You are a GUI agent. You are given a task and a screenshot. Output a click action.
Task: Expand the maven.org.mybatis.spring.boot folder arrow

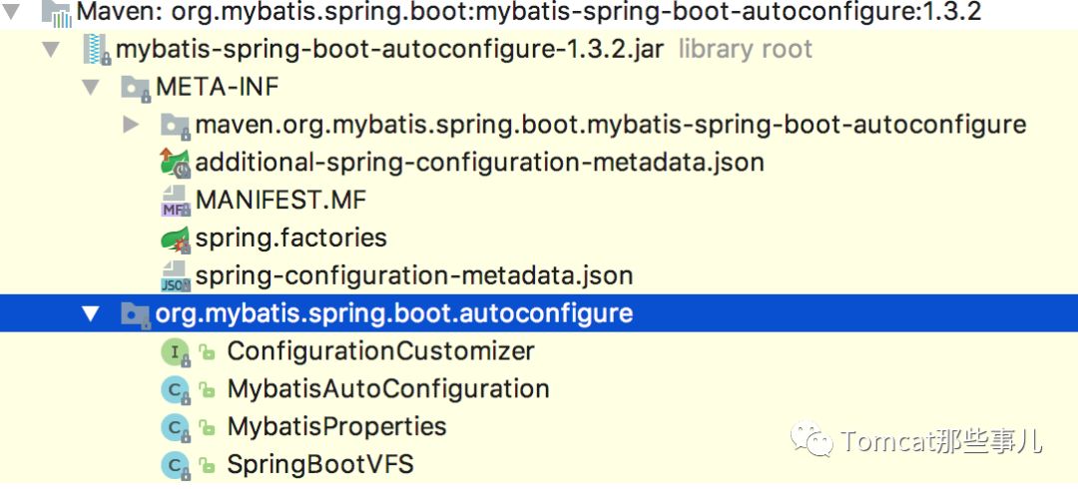(131, 125)
